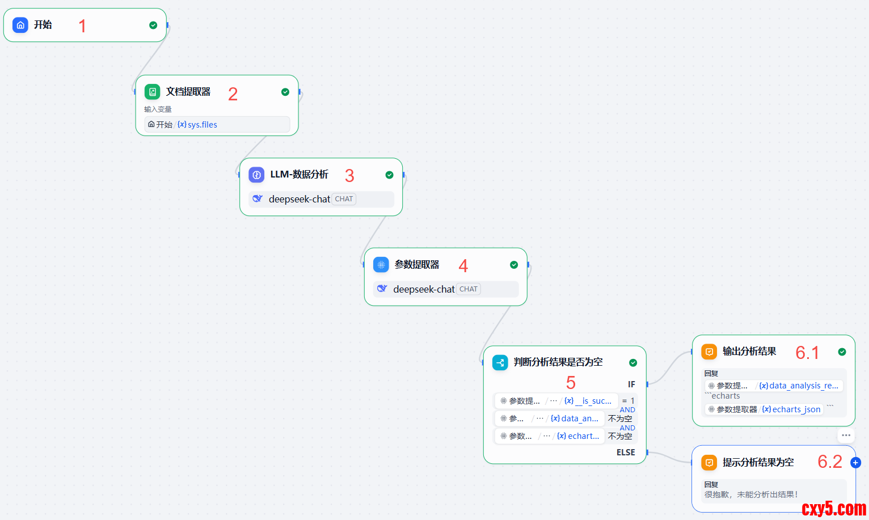Click the echart... condition variable

point(578,436)
